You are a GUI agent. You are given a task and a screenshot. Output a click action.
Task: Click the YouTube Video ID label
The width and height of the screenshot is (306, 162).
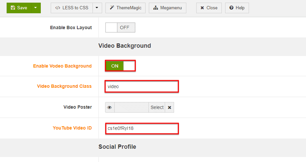[72, 128]
